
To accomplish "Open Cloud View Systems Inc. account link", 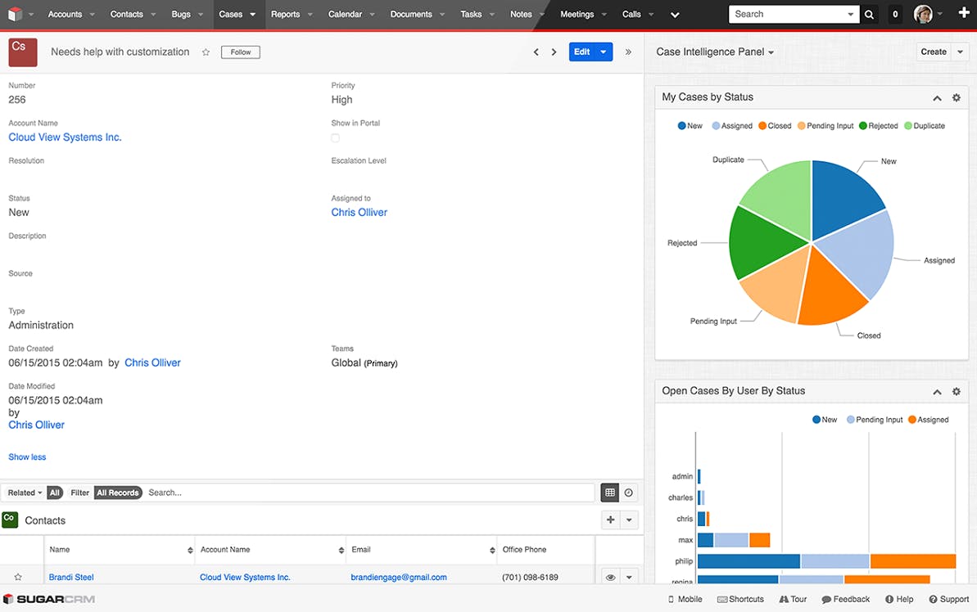I will click(x=65, y=137).
